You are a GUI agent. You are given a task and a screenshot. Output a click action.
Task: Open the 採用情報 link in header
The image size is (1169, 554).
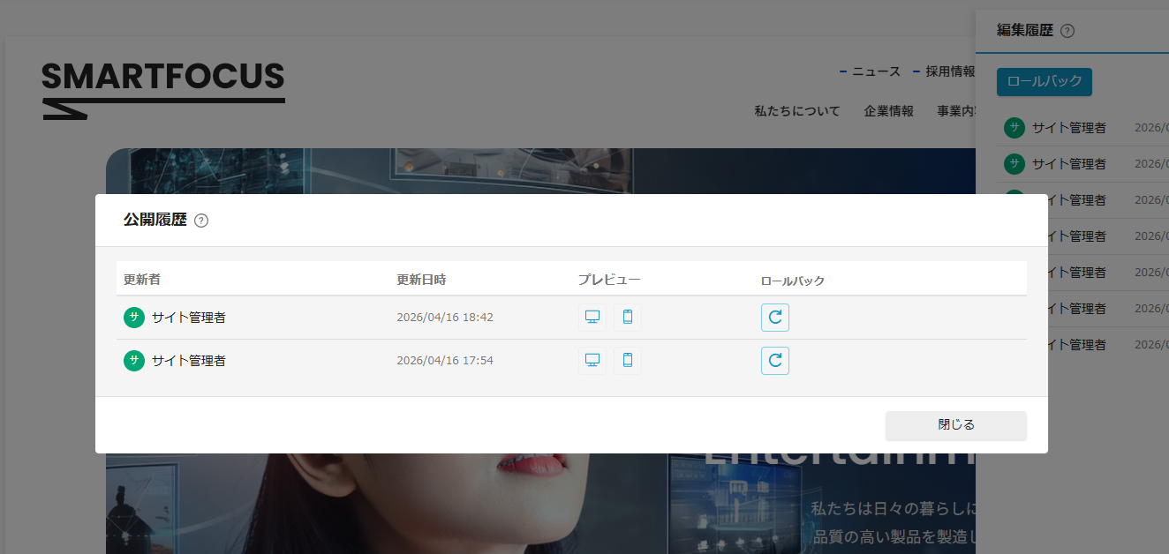(x=949, y=71)
